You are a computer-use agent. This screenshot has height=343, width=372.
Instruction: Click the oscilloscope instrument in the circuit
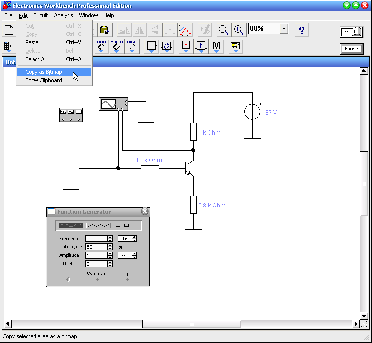113,104
